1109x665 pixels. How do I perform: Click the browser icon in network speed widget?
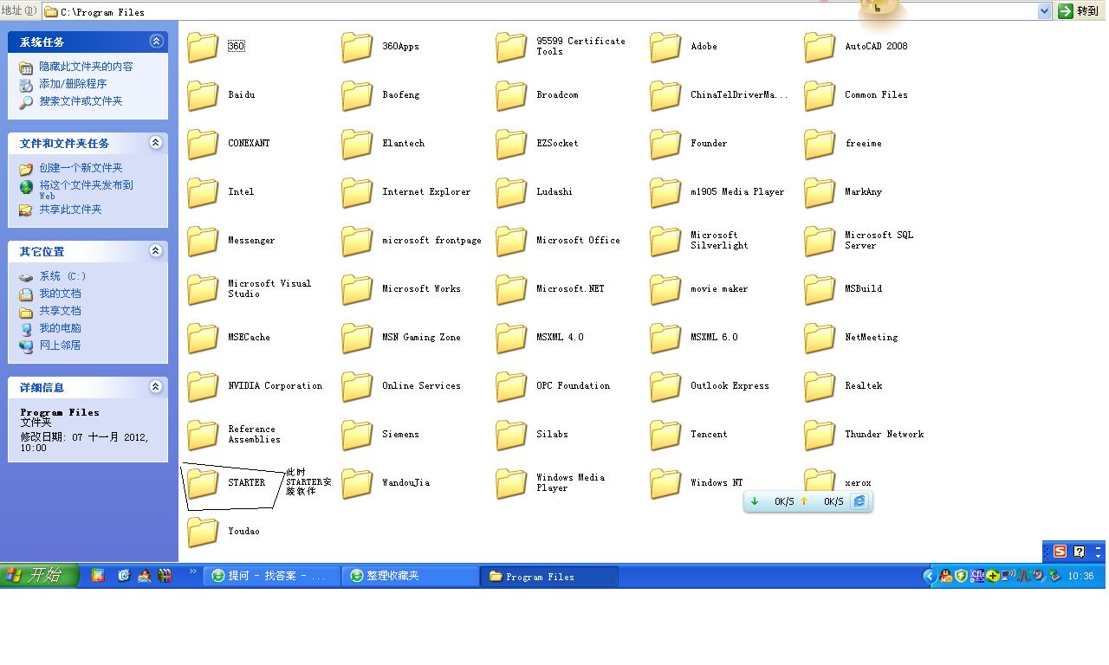tap(859, 501)
